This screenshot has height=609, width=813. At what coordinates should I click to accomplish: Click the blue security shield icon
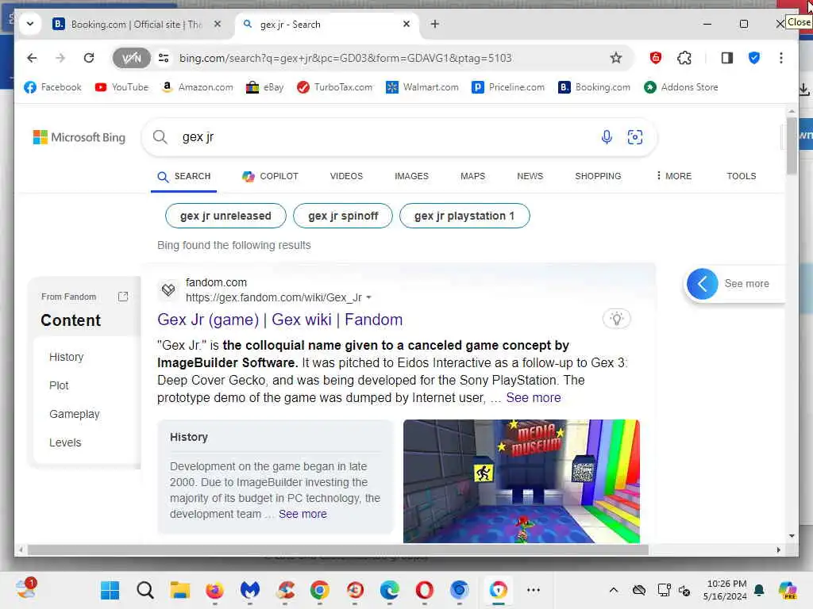[x=754, y=58]
